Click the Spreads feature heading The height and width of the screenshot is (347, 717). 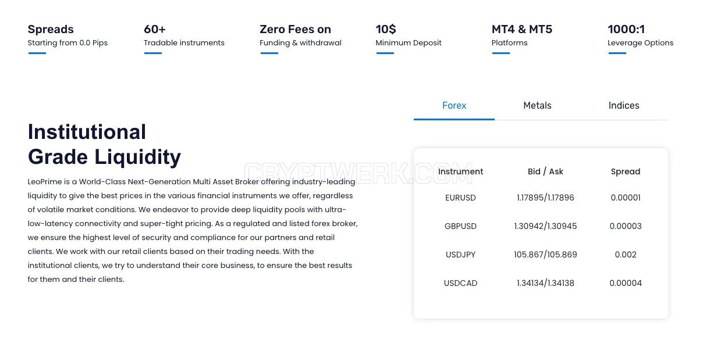51,29
